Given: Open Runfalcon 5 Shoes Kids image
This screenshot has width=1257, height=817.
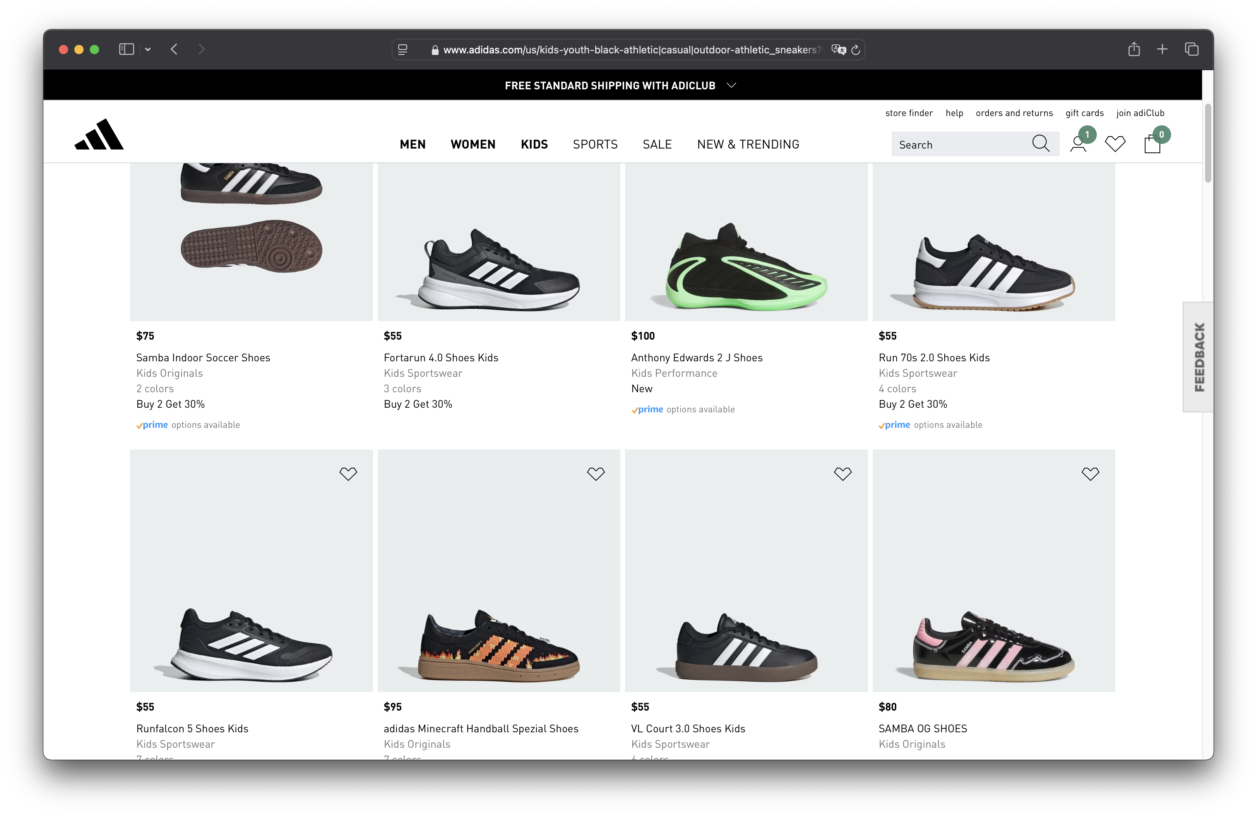Looking at the screenshot, I should coord(252,571).
